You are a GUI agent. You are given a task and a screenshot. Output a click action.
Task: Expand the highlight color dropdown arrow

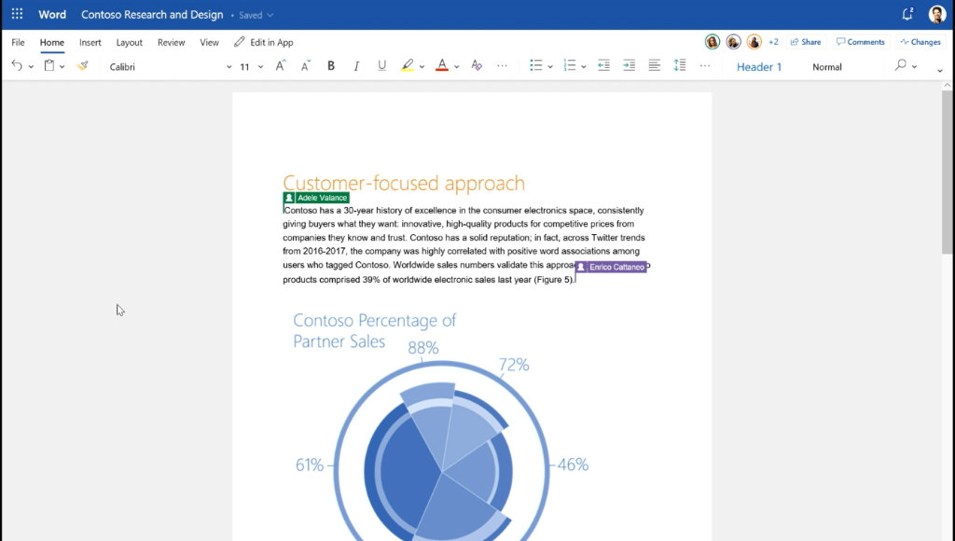422,66
